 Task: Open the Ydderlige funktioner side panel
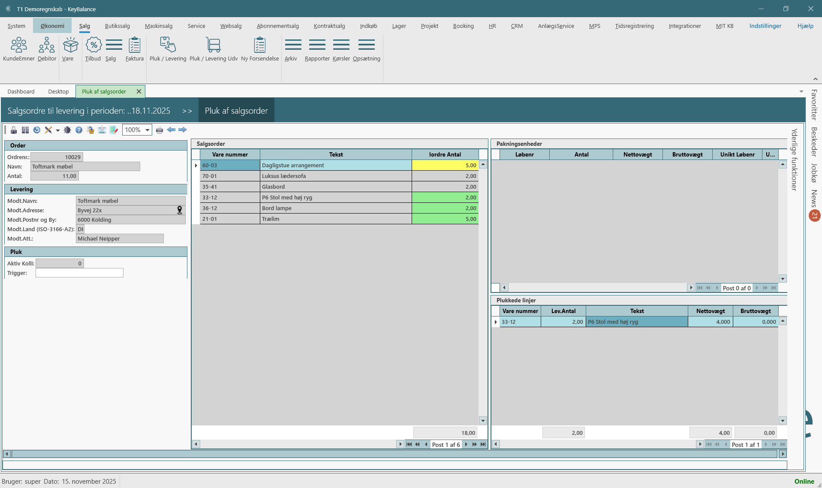(794, 160)
